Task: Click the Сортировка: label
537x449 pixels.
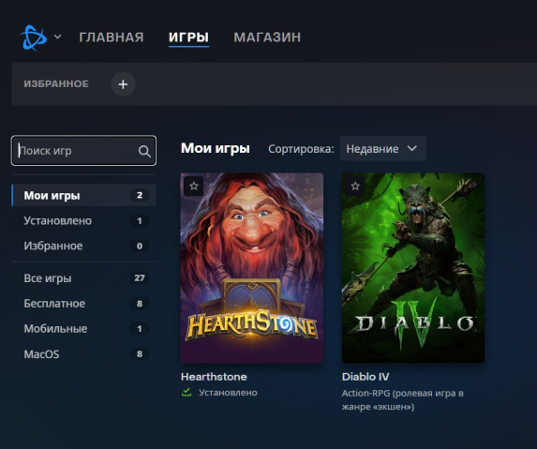Action: [x=301, y=149]
